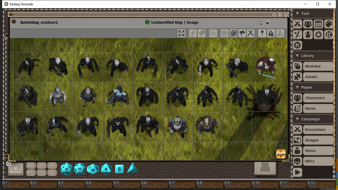Open the Modules library
The width and height of the screenshot is (338, 190).
[x=313, y=66]
